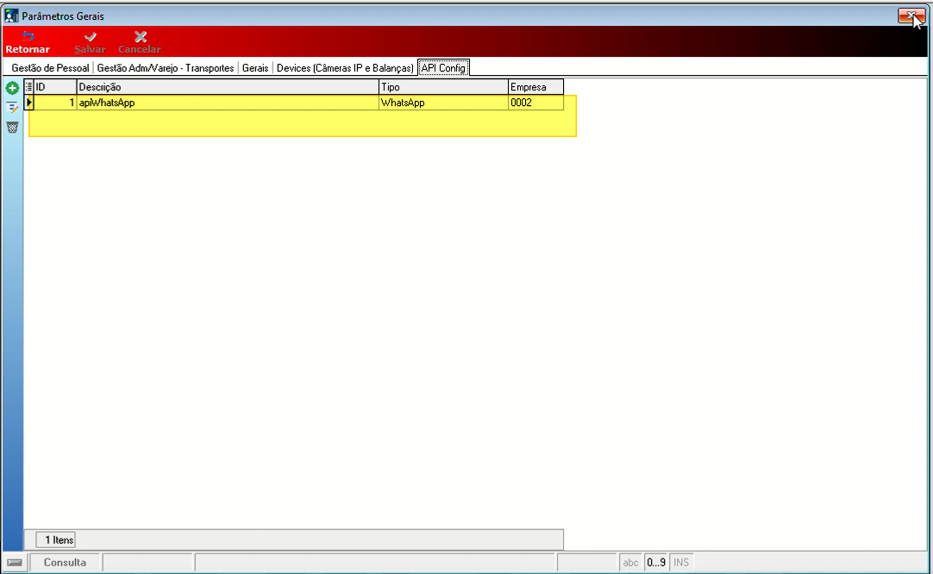
Task: Click the Retornar toolbar button
Action: click(28, 42)
